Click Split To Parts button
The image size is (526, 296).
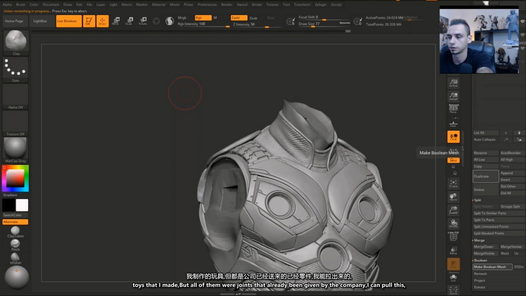coord(499,220)
